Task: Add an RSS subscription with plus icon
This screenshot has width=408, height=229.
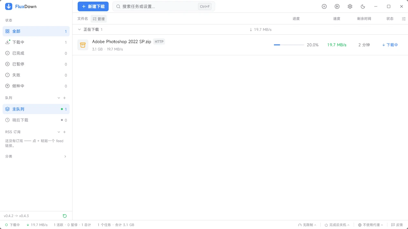Action: point(64,132)
